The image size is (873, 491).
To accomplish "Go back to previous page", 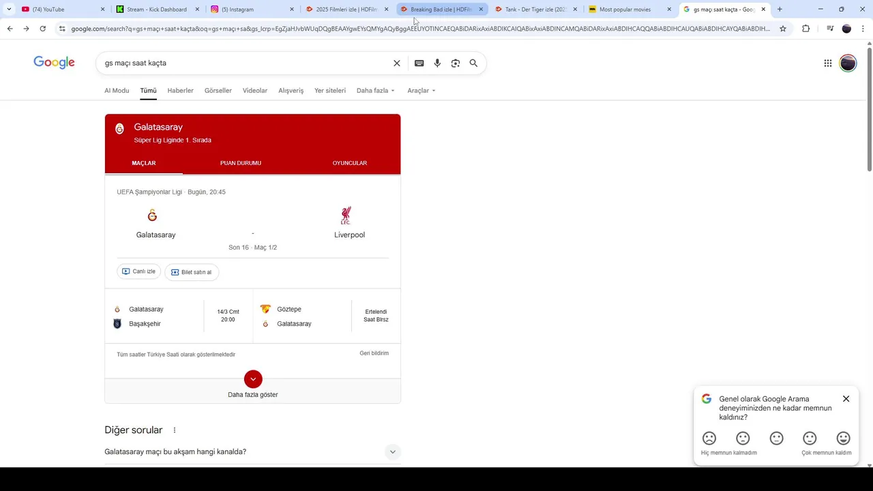I will 10,29.
